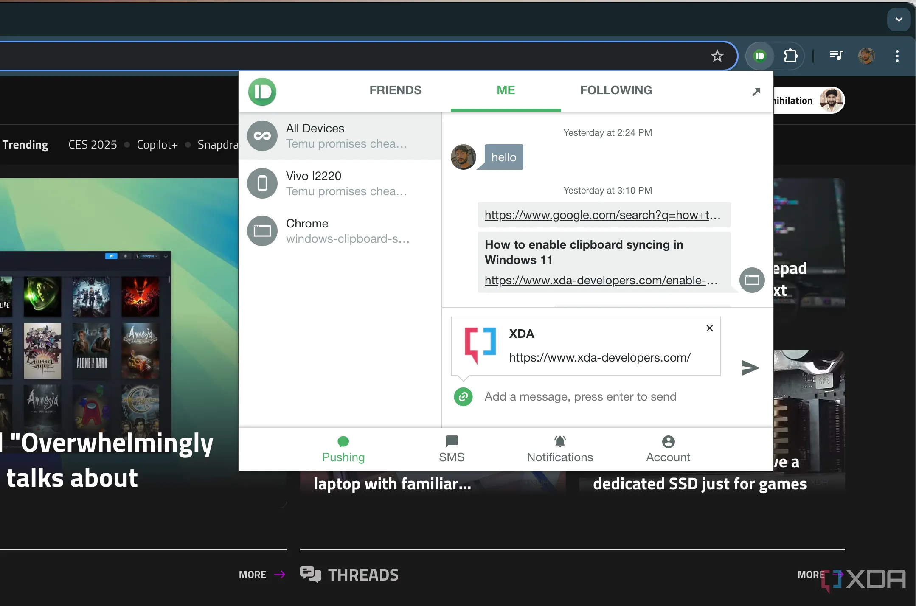Click the Pushbullet extension icon in toolbar

pos(760,56)
